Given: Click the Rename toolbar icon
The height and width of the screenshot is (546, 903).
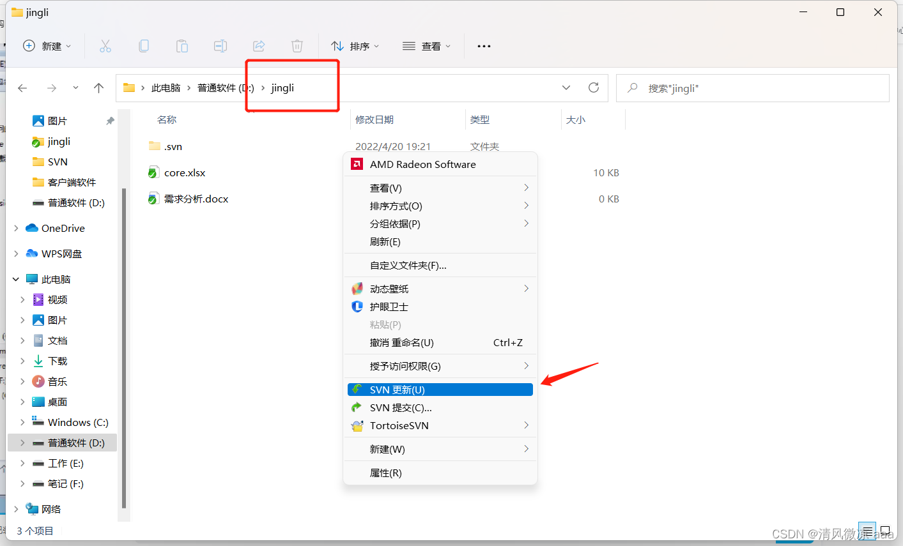Looking at the screenshot, I should pyautogui.click(x=220, y=46).
